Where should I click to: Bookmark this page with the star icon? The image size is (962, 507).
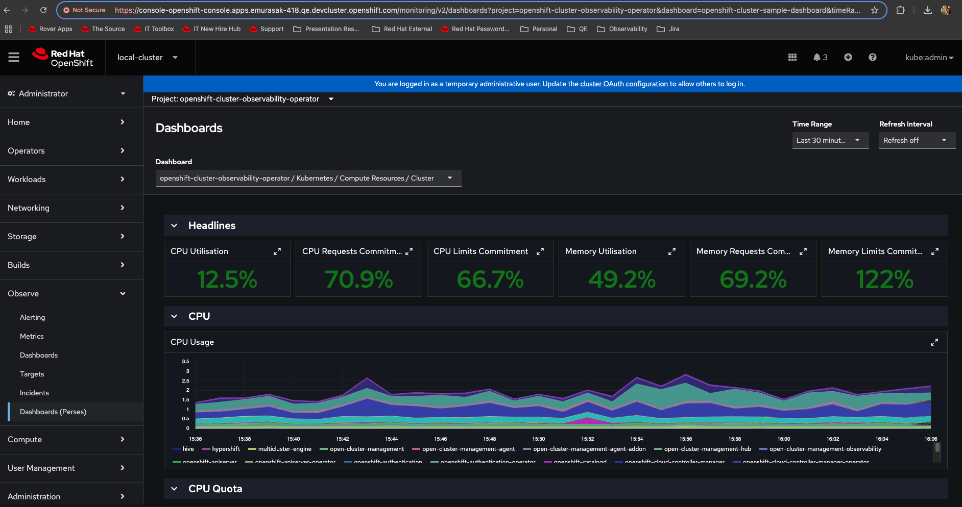875,10
